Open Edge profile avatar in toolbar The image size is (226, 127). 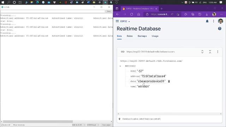coord(214,14)
